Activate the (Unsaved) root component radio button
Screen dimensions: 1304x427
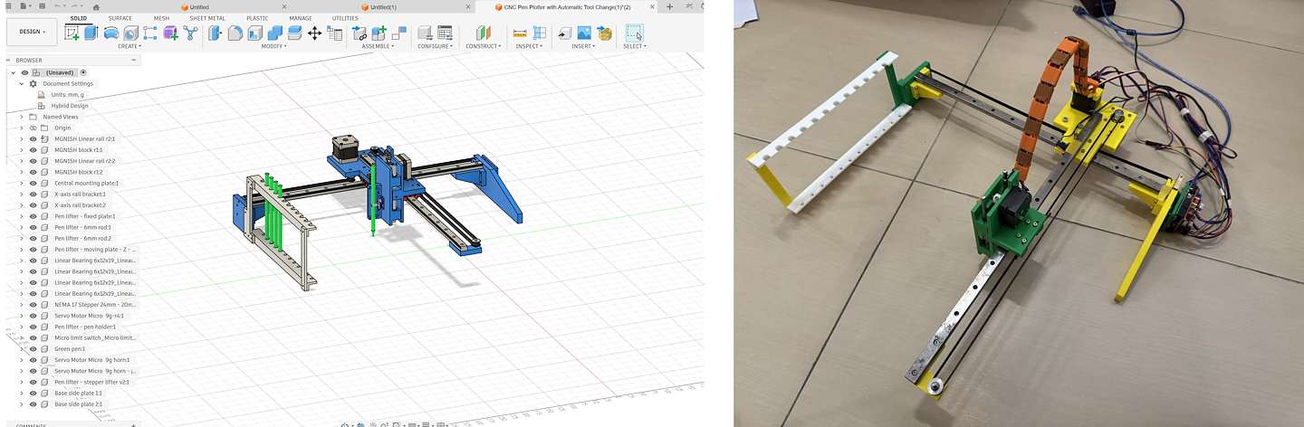click(83, 72)
